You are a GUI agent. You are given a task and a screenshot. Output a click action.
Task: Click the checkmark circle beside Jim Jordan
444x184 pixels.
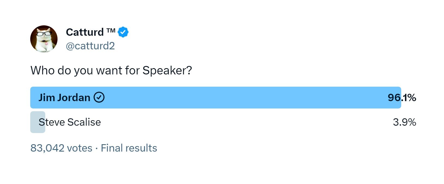[99, 97]
